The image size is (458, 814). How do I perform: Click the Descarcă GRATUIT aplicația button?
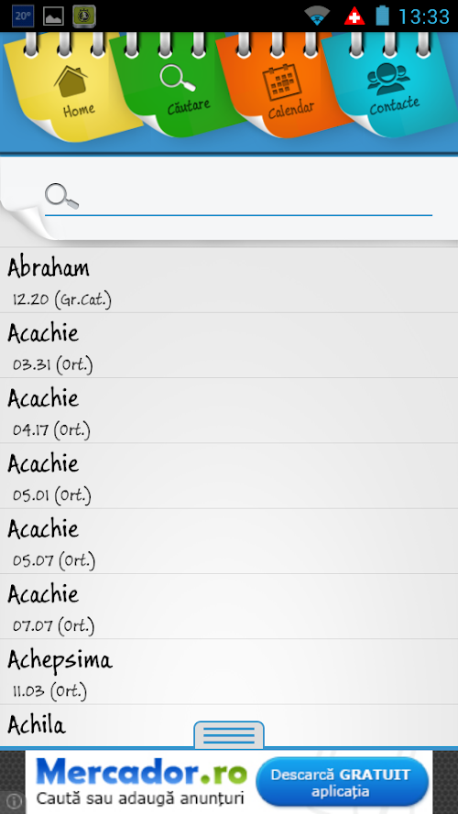pos(343,782)
